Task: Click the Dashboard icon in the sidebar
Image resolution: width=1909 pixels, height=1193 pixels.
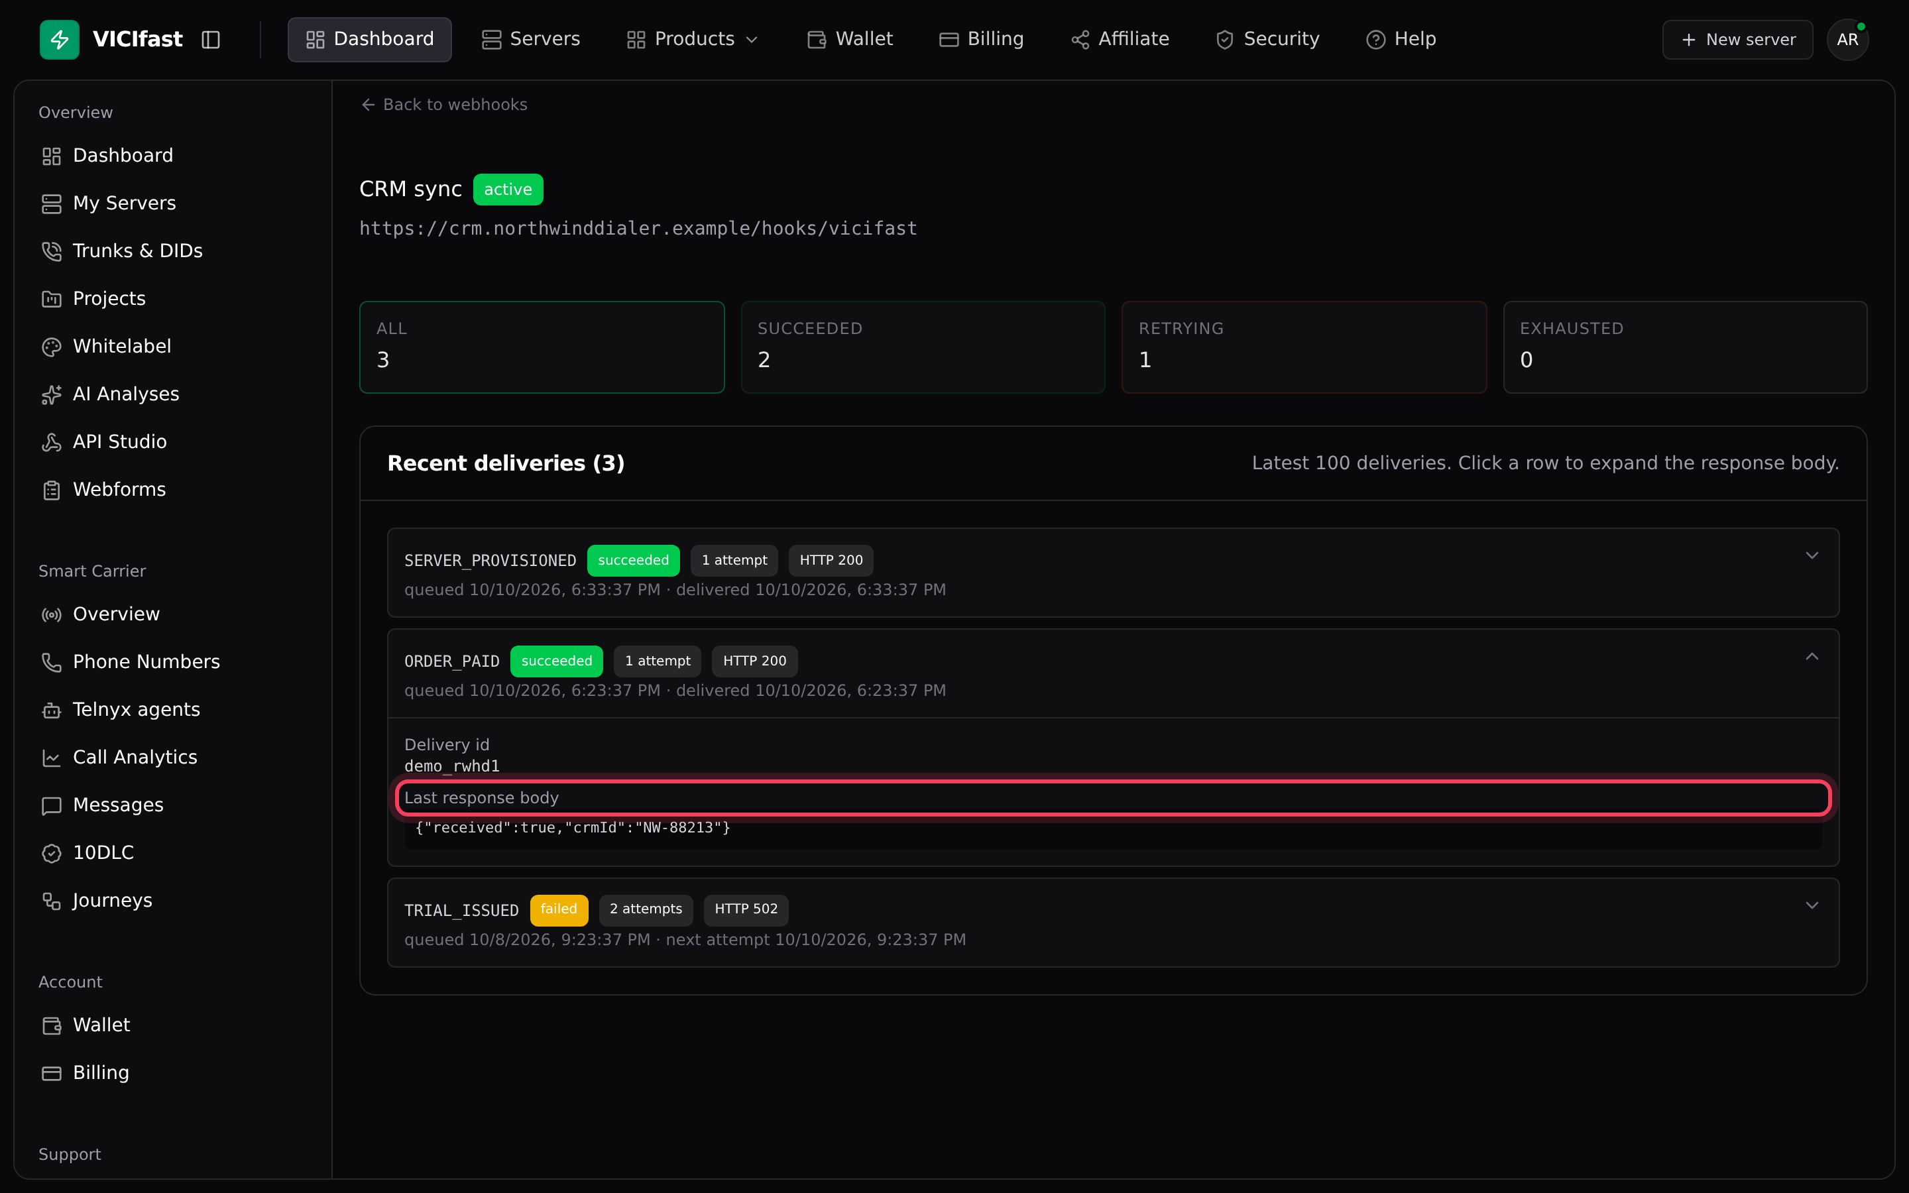Action: tap(51, 156)
